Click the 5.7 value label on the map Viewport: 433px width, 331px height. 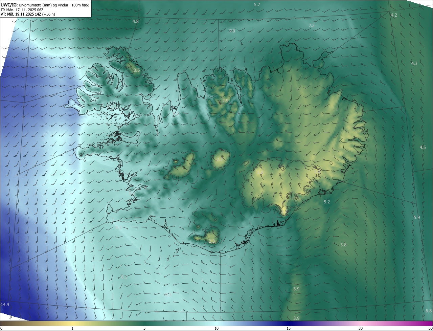(x=257, y=4)
